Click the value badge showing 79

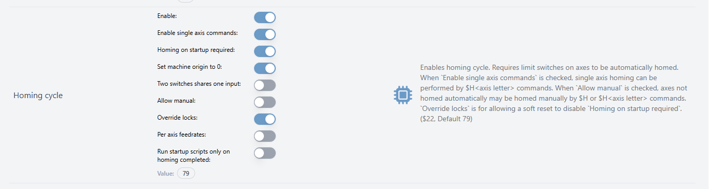click(x=186, y=174)
